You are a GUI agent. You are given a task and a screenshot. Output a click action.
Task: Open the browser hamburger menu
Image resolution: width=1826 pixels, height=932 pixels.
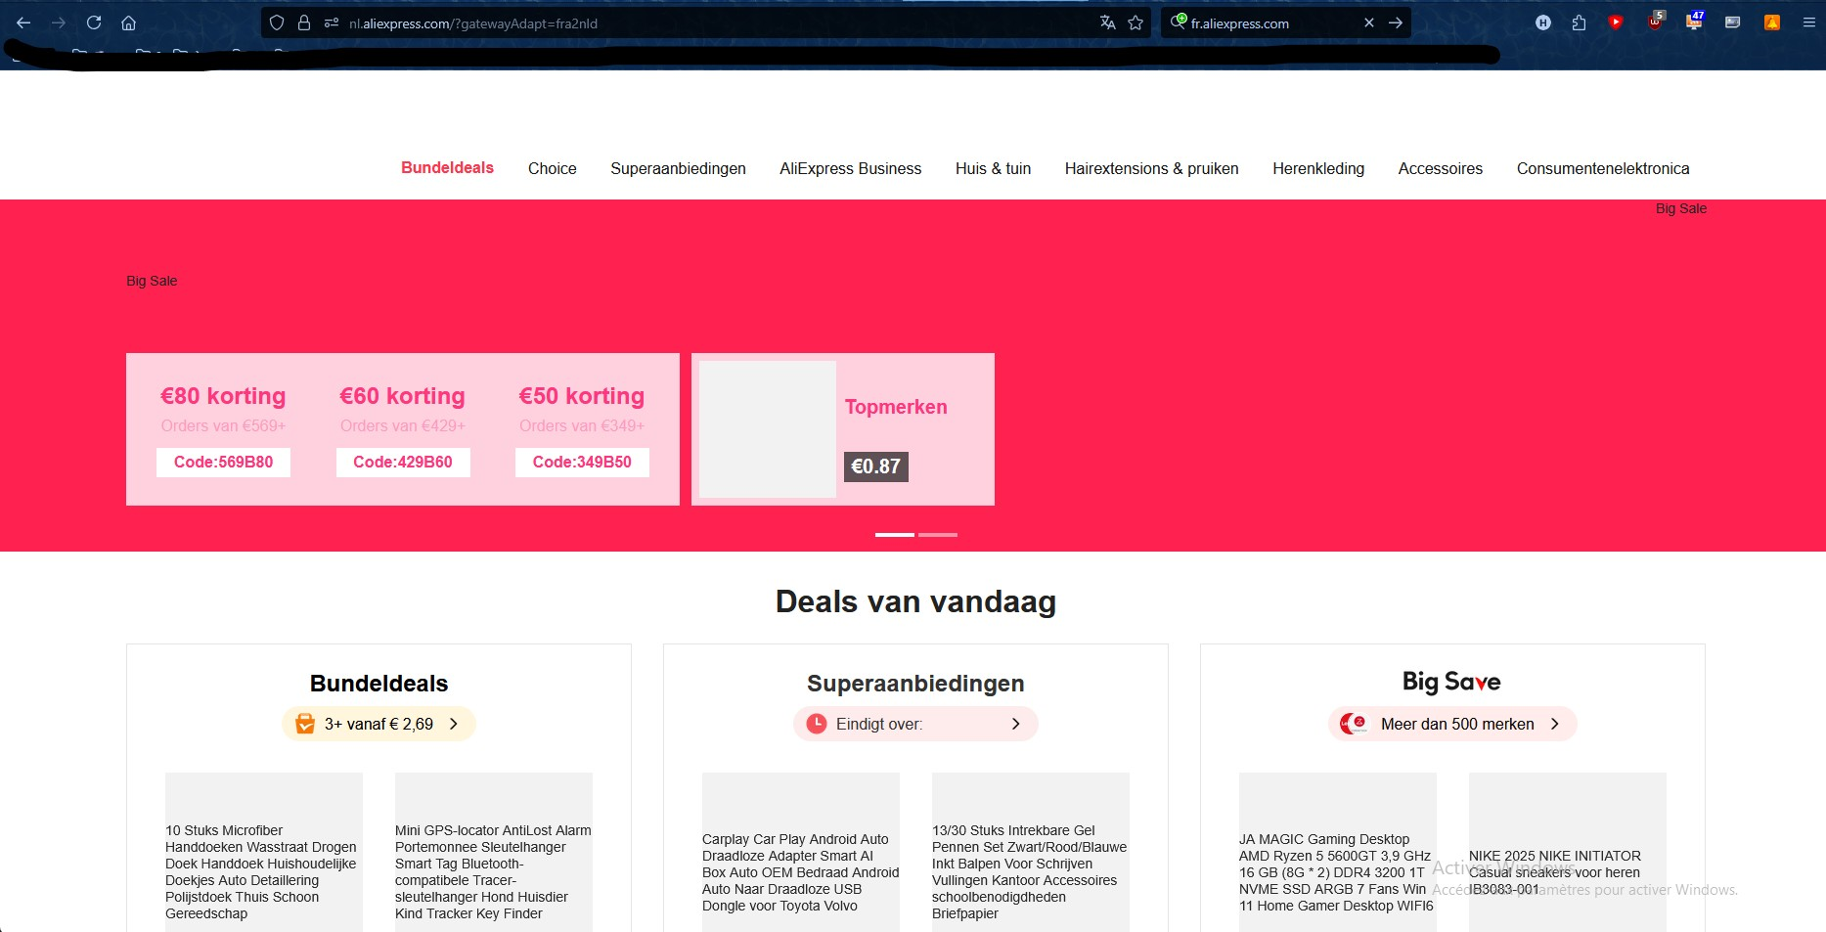(1808, 22)
